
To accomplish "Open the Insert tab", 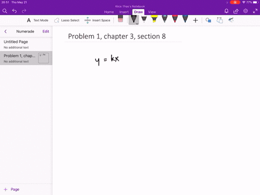I will [x=124, y=12].
